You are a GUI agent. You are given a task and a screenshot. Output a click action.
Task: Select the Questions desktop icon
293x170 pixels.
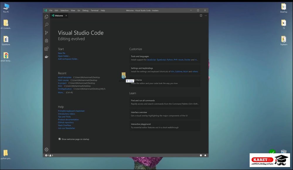[x=6, y=40]
